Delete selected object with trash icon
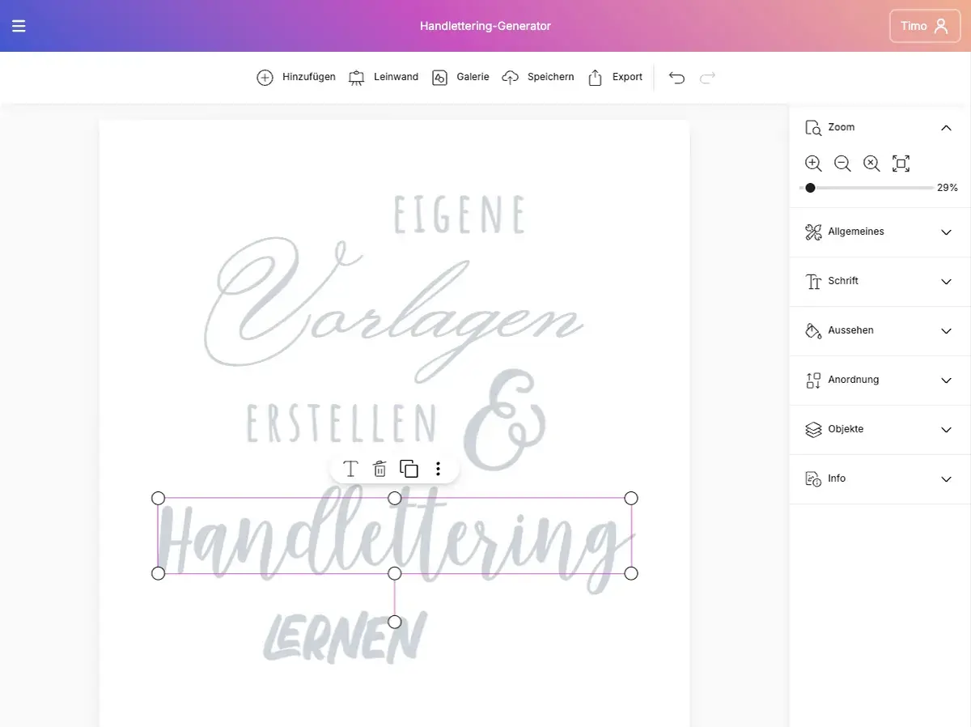This screenshot has height=727, width=971. (379, 469)
